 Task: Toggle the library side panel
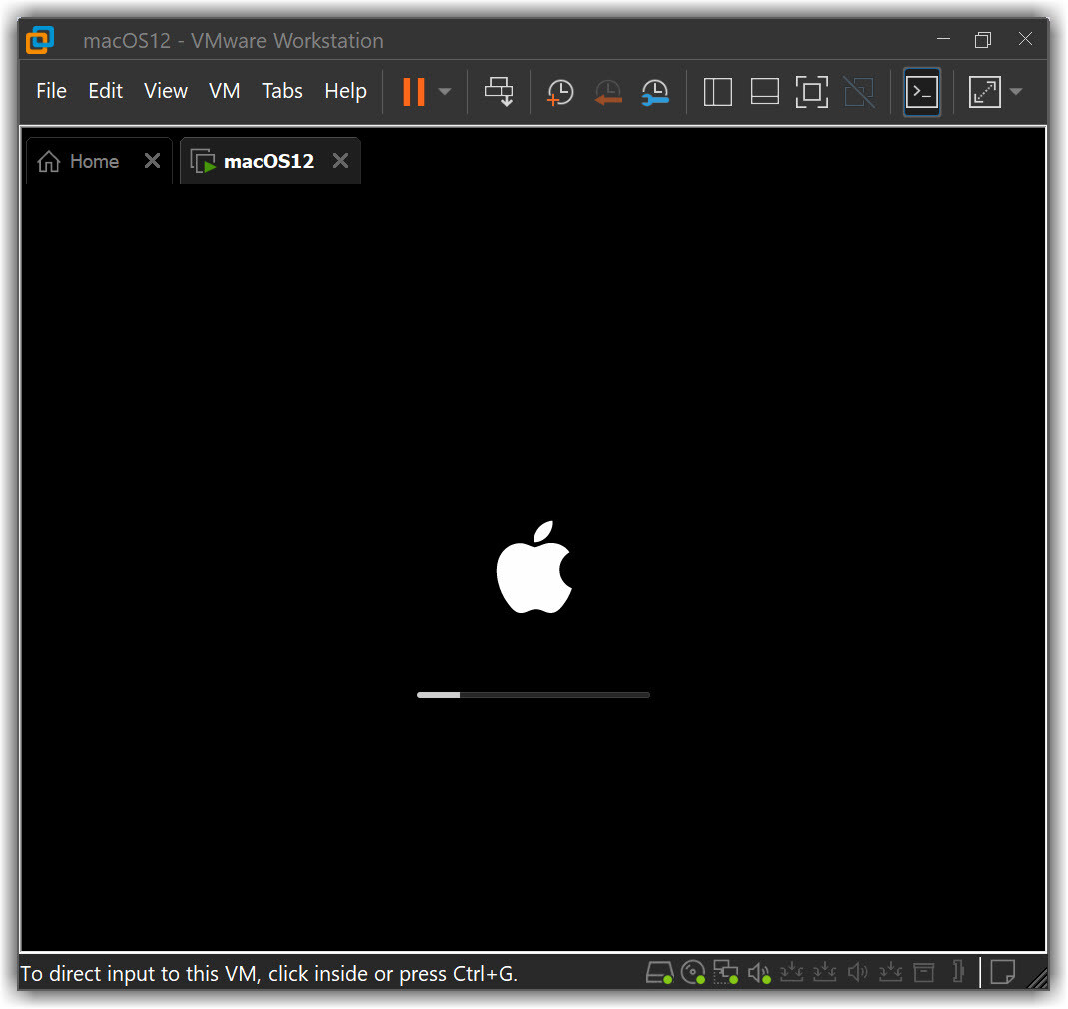click(718, 91)
